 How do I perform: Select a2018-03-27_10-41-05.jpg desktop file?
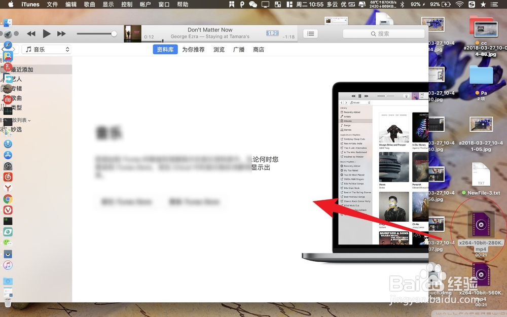coord(481,125)
